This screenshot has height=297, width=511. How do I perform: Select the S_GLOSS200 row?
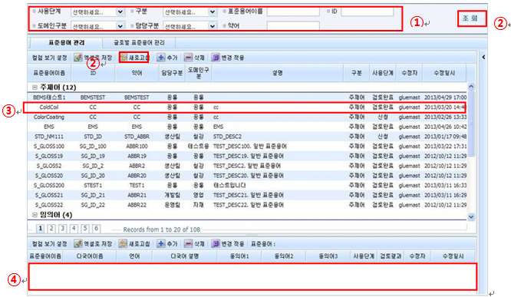[x=247, y=186]
